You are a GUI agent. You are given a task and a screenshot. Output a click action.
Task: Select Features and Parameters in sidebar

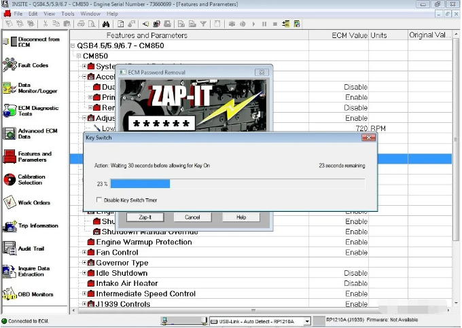pos(27,156)
